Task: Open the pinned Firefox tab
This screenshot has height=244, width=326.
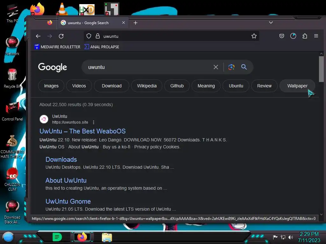Action: pyautogui.click(x=49, y=23)
